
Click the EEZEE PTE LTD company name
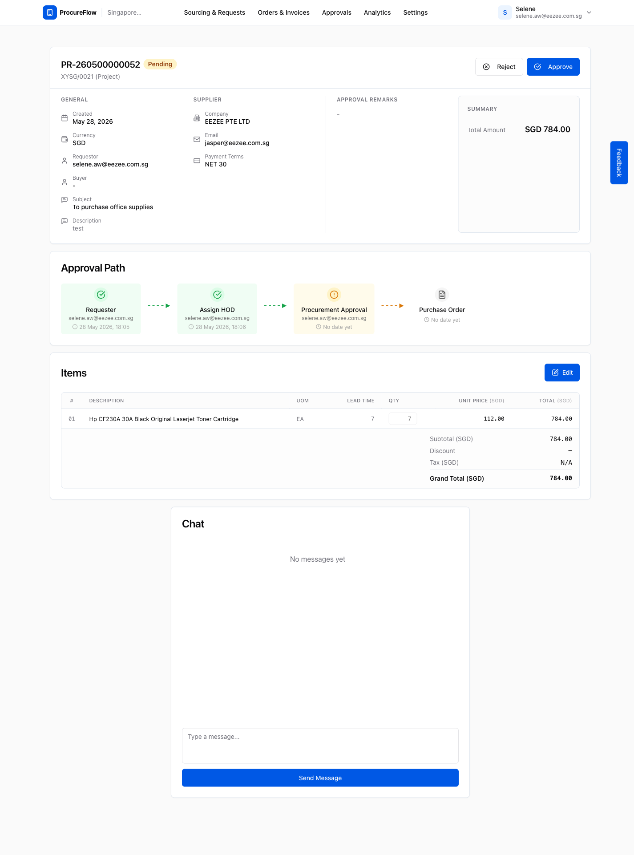(x=227, y=122)
